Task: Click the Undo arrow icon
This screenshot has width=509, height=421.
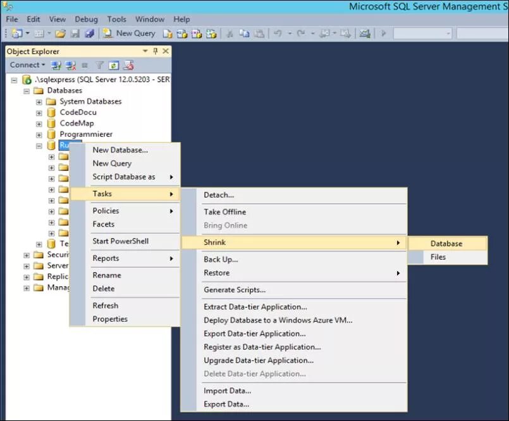Action: 278,33
